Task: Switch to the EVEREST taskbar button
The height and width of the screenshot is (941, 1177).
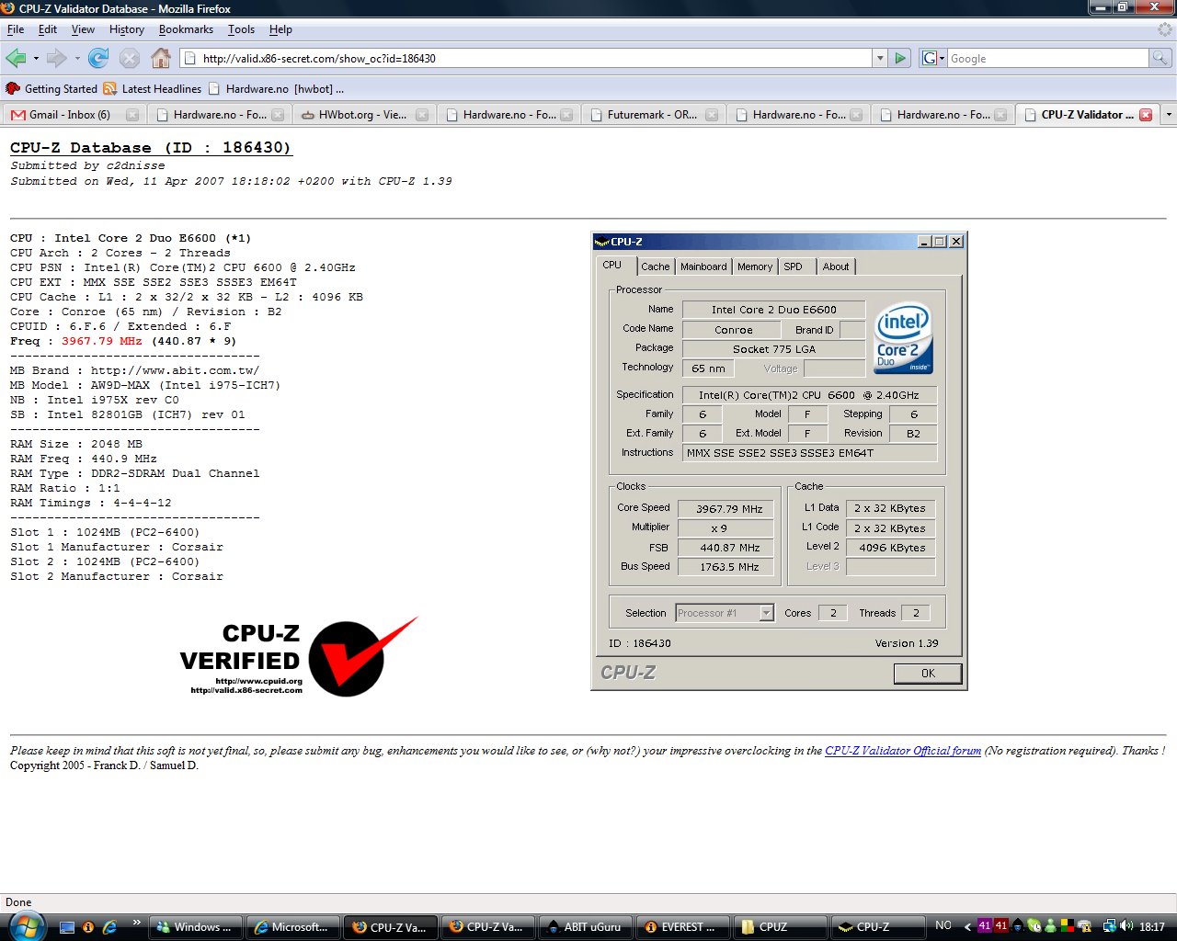Action: [682, 927]
